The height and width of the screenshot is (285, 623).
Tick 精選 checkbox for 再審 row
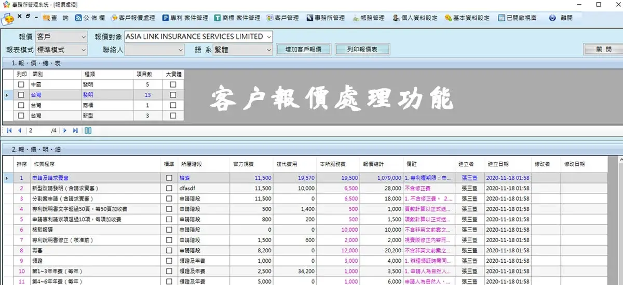169,250
